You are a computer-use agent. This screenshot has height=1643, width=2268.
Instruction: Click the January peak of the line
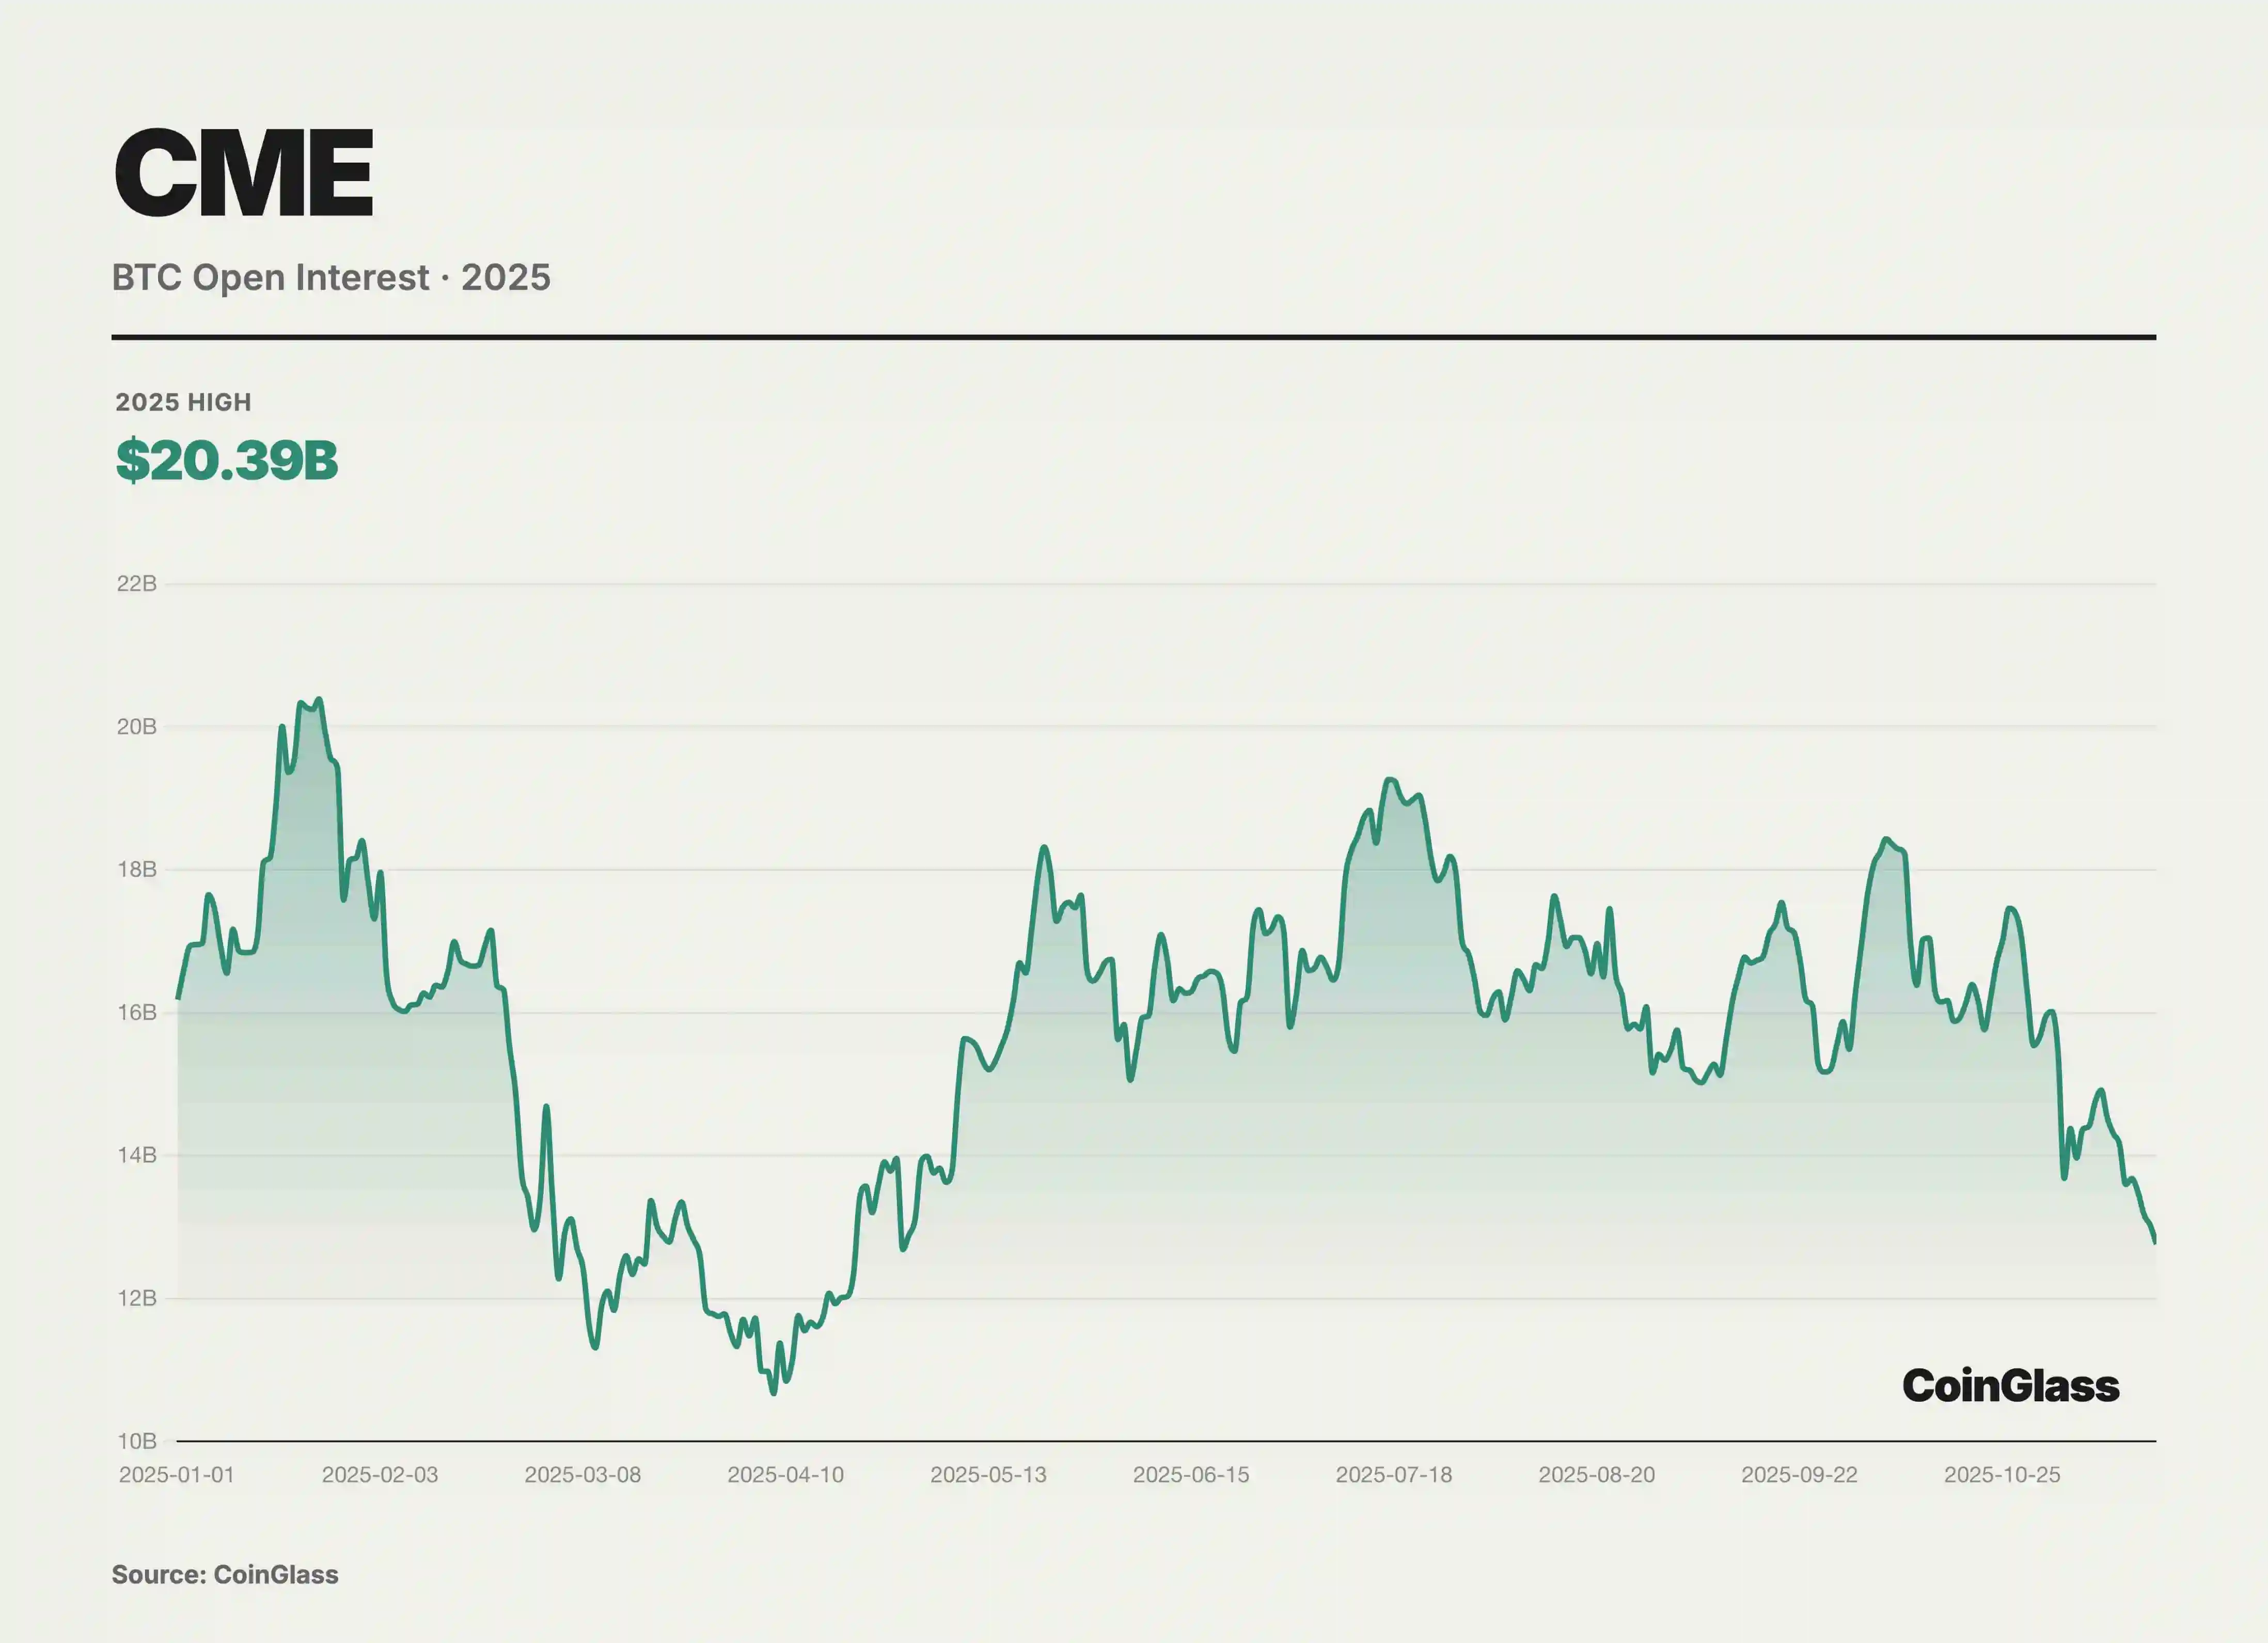[x=318, y=700]
